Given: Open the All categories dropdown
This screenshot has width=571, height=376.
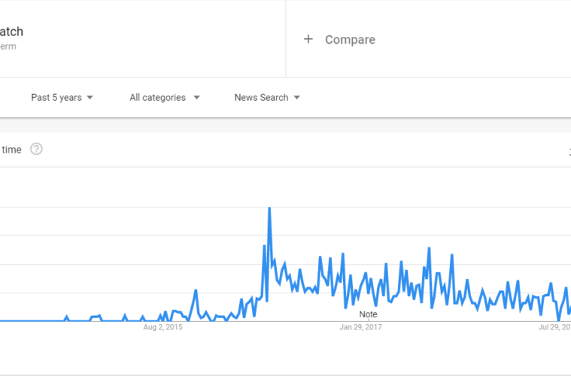Looking at the screenshot, I should (165, 98).
